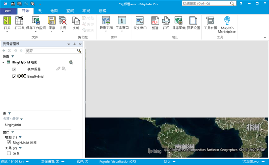Open the PRO backstage tab
This screenshot has width=269, height=165.
click(x=8, y=11)
